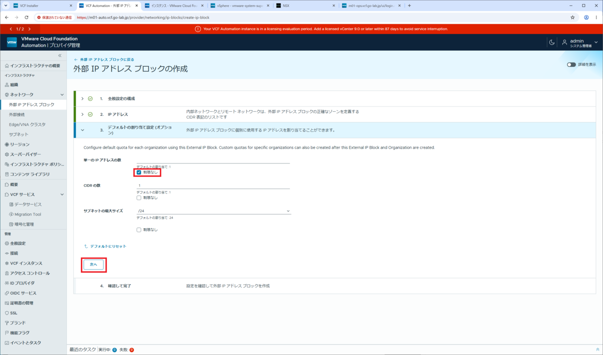603x355 pixels.
Task: Open 機能フラグ flag icon in sidebar
Action: pos(7,333)
